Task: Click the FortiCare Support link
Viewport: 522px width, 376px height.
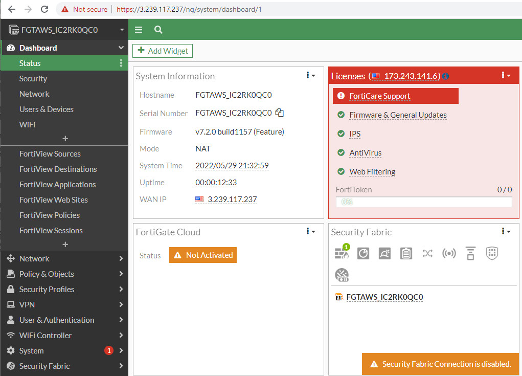Action: [379, 96]
